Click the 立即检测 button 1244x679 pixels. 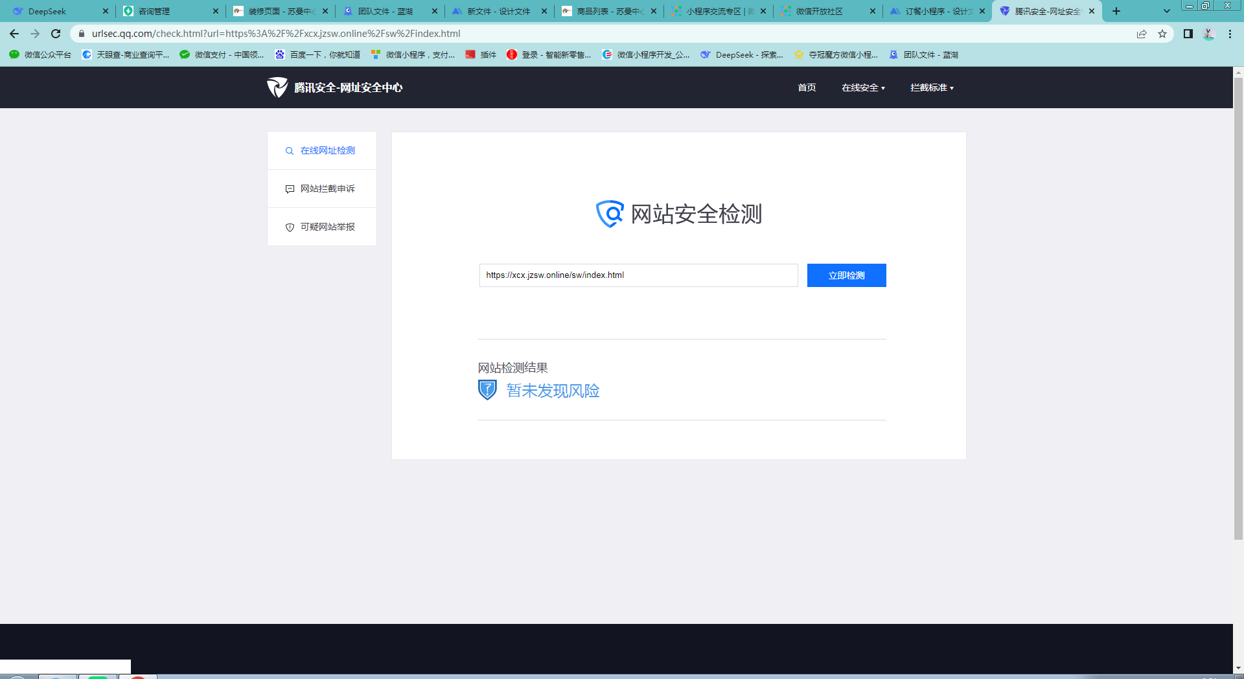pyautogui.click(x=846, y=275)
